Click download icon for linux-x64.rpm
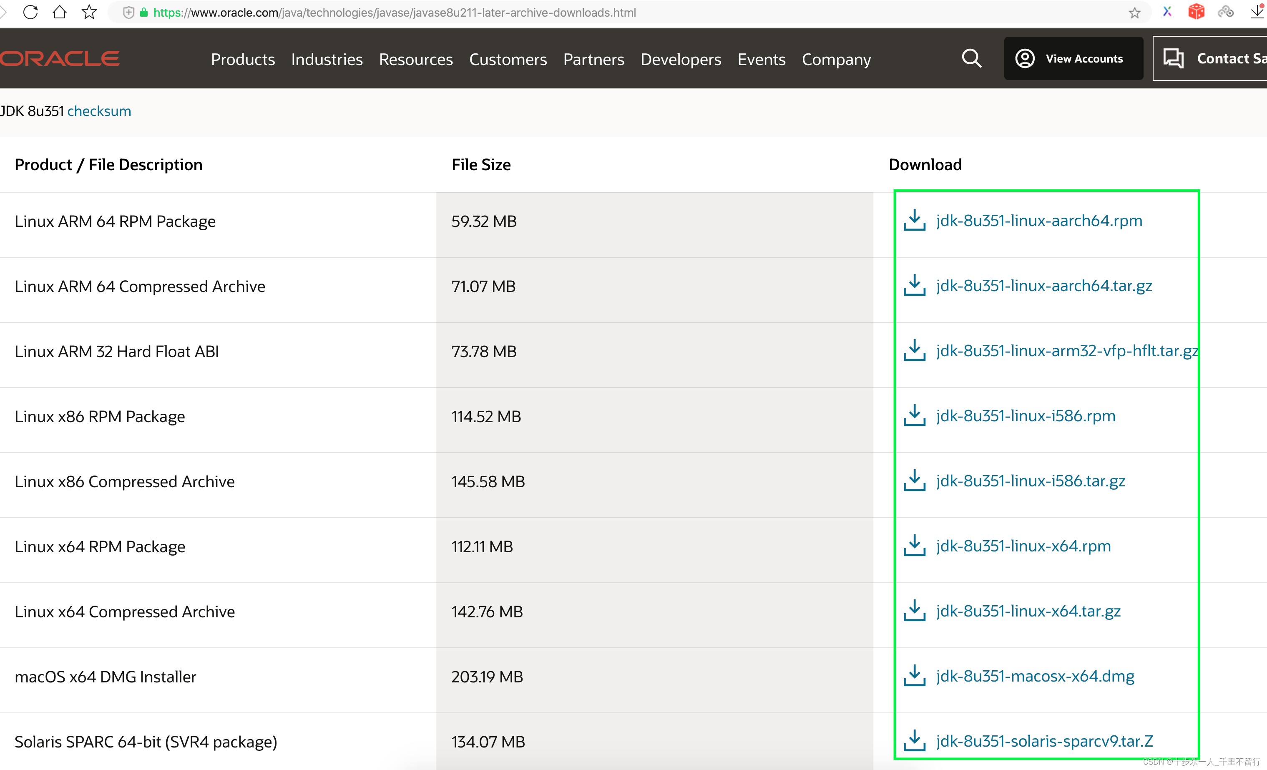Screen dimensions: 1267x770 coord(914,545)
